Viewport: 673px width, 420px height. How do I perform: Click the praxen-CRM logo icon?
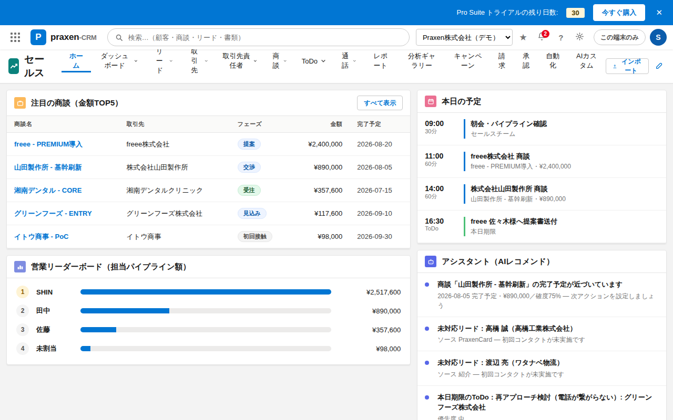(x=38, y=37)
